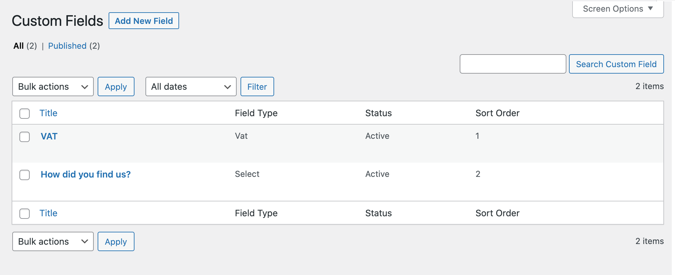Select the 'How did you find us?' checkbox

25,175
